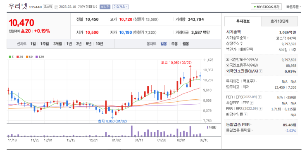This screenshot has height=150, width=307.
Task: Click the 거래량 volume legend marker
Action: 211,127
